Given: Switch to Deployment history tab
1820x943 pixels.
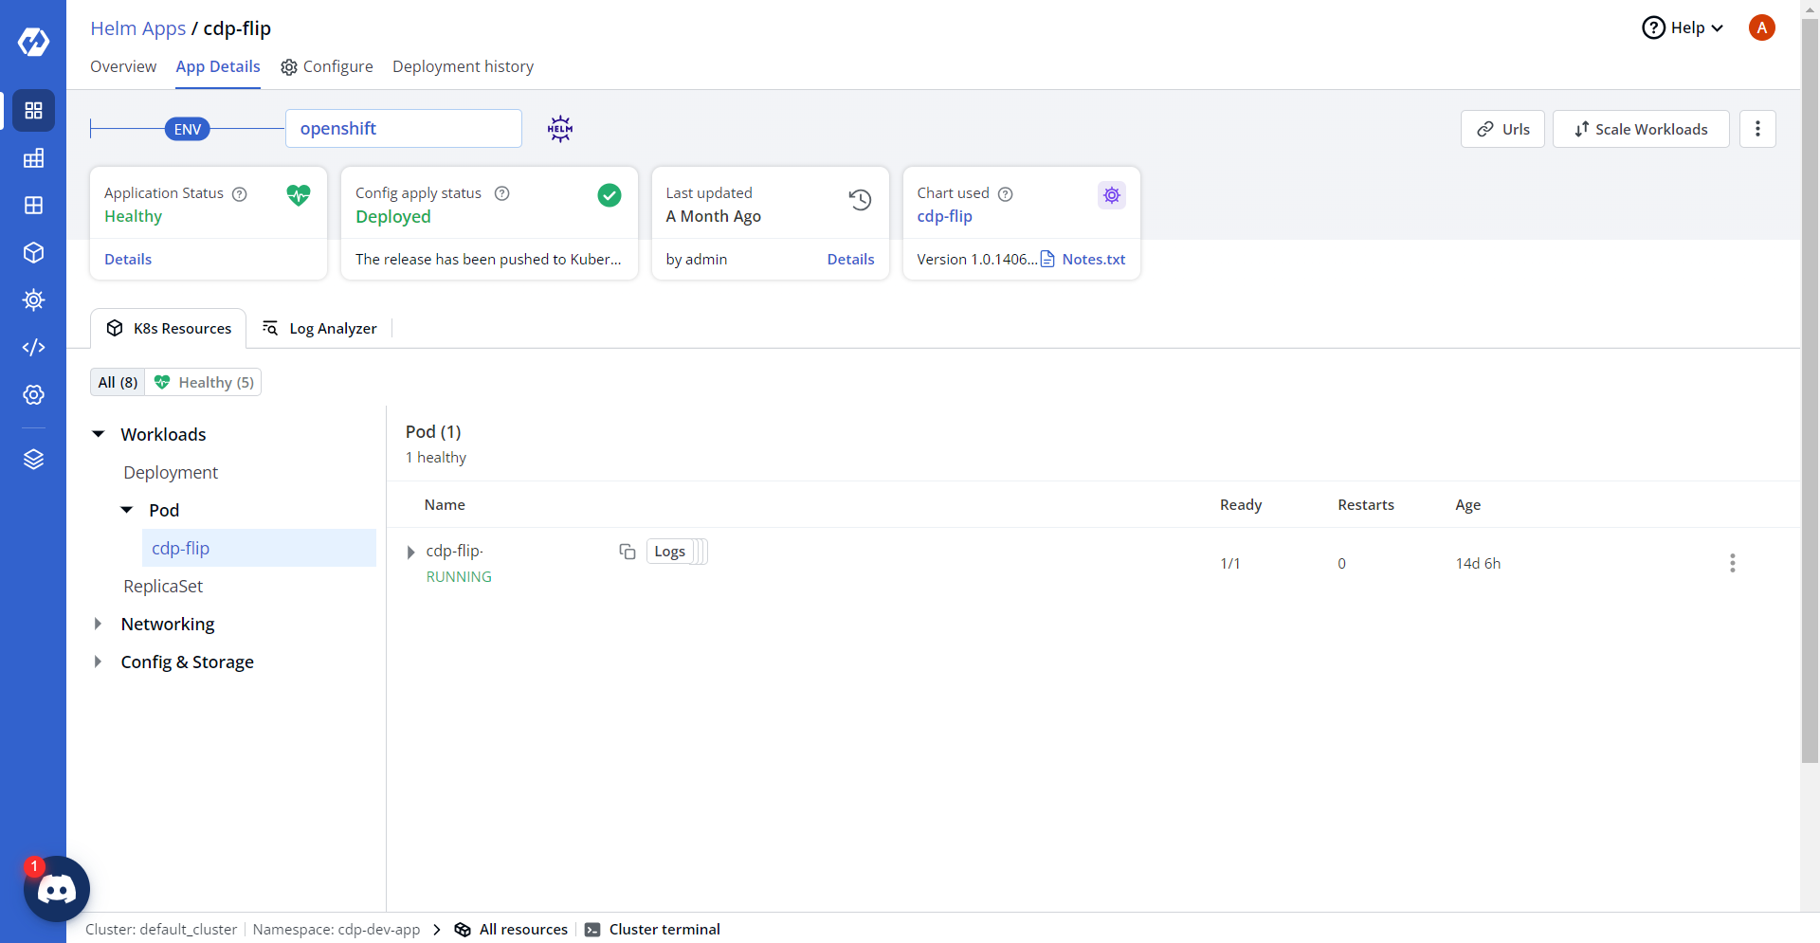Looking at the screenshot, I should point(463,66).
